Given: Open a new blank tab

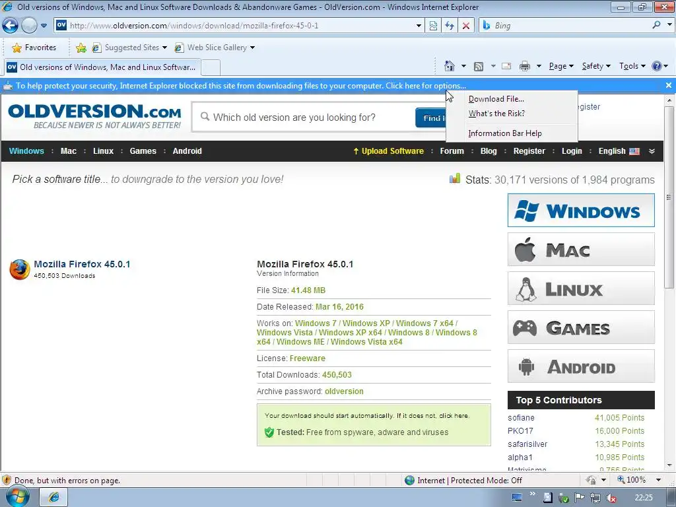Looking at the screenshot, I should [x=211, y=67].
